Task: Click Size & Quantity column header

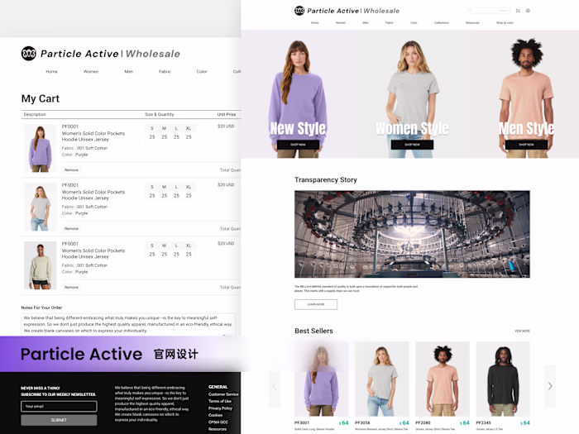Action: tap(159, 114)
